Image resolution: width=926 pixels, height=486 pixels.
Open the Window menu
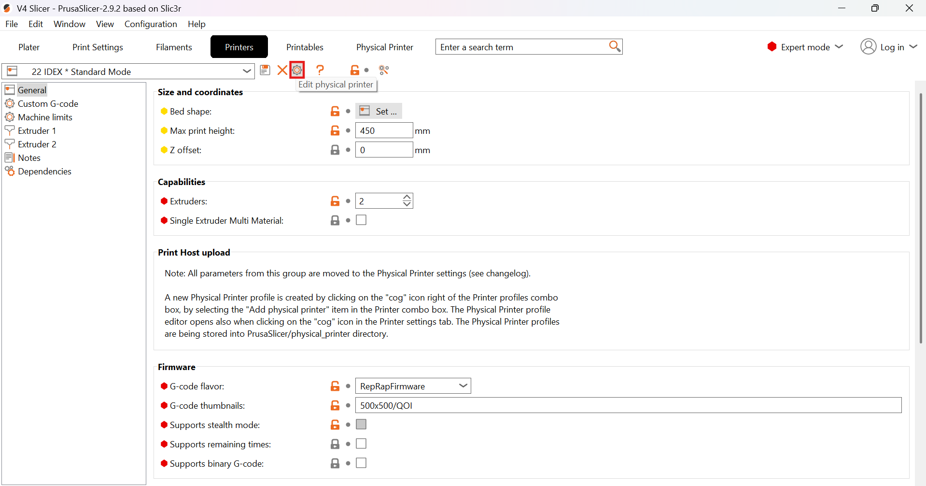(70, 24)
